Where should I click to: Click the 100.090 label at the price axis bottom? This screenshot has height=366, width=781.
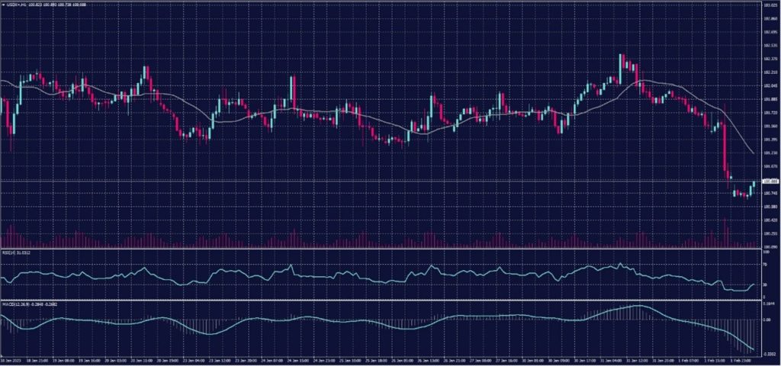click(770, 246)
